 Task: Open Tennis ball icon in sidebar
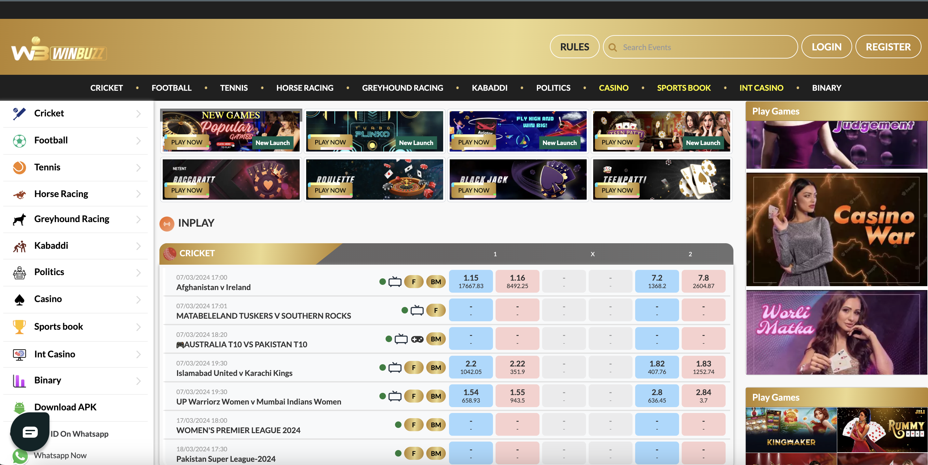(19, 167)
